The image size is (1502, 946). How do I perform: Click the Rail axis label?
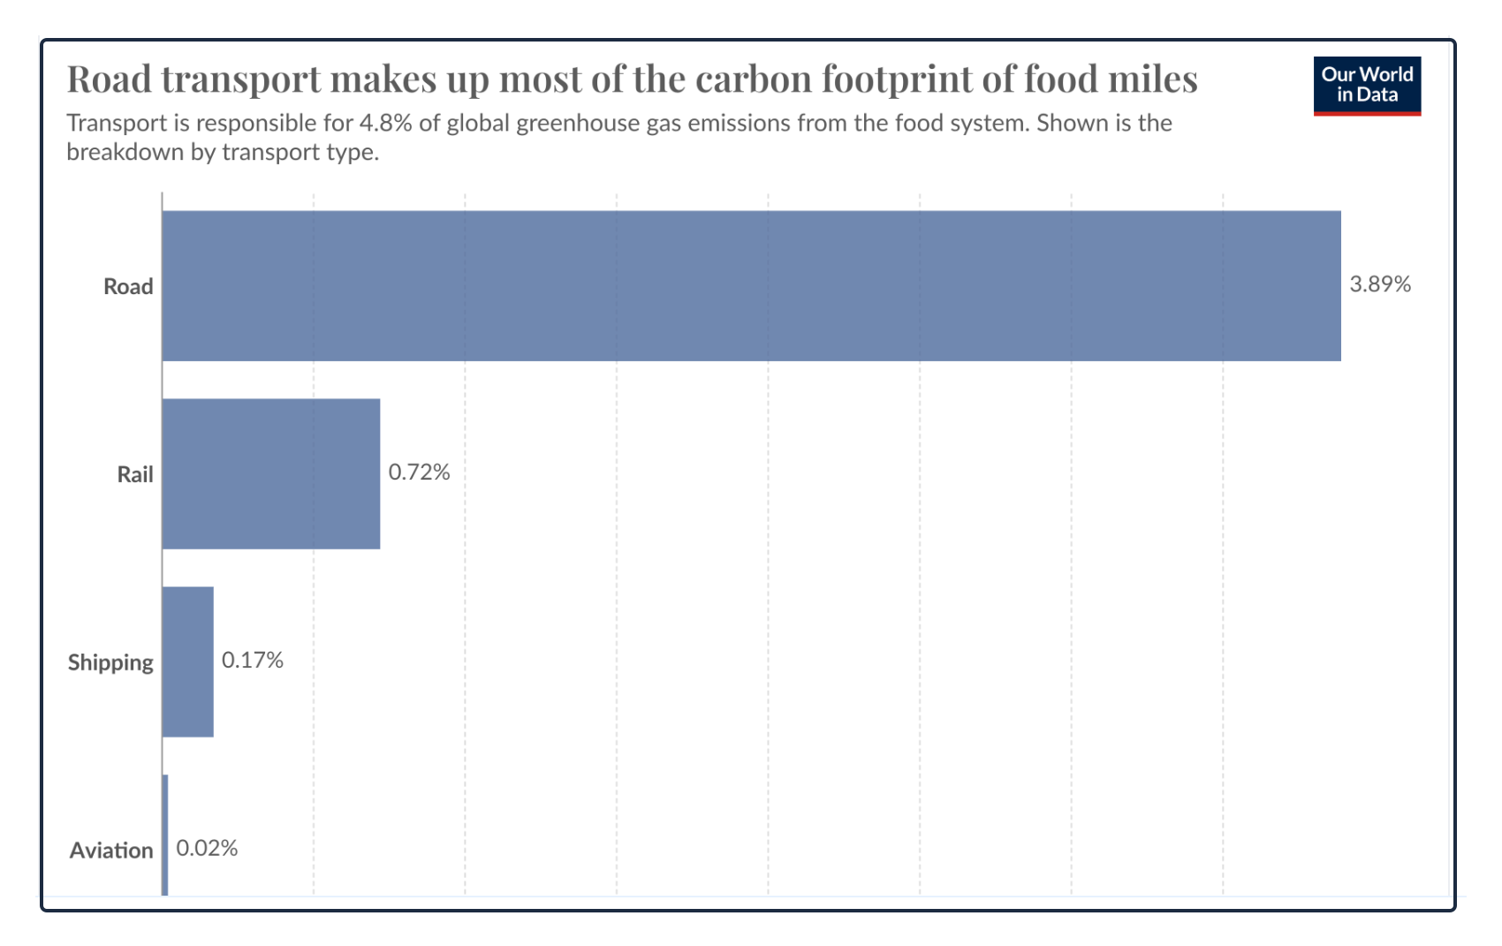tap(135, 474)
